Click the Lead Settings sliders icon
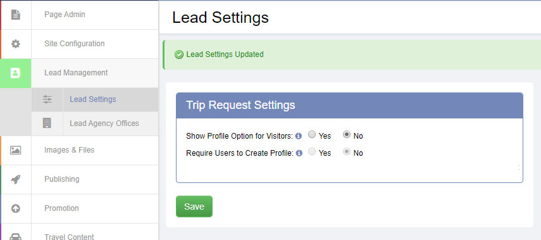This screenshot has height=240, width=541. click(x=47, y=99)
